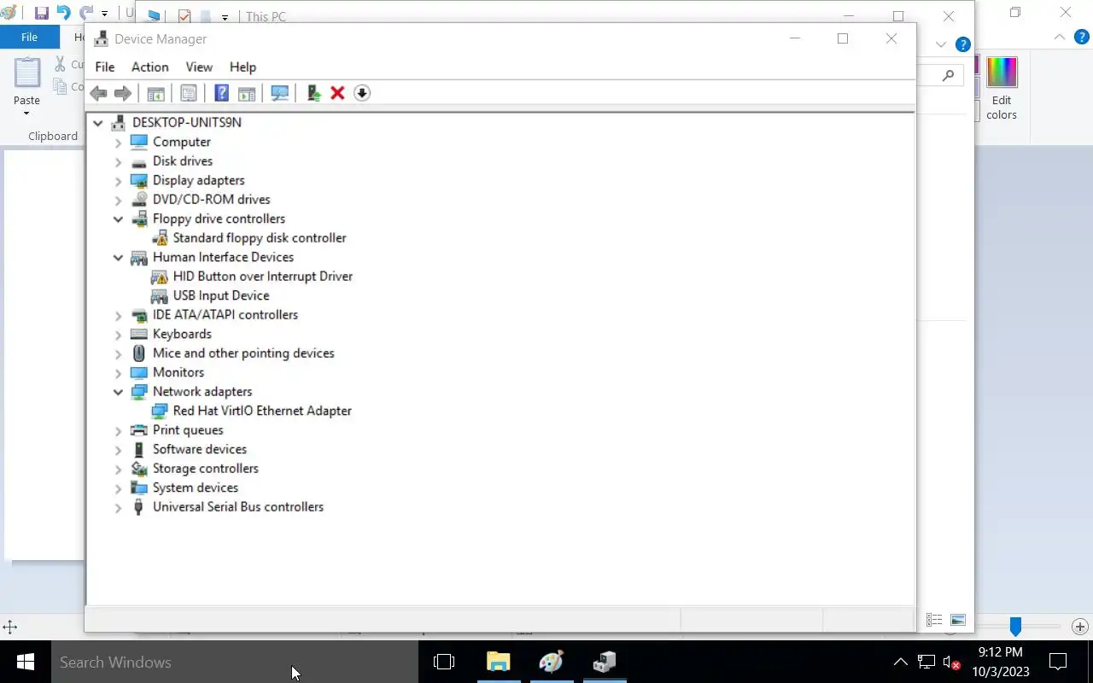Viewport: 1093px width, 683px height.
Task: Click the Back arrow in Device Manager toolbar
Action: (98, 93)
